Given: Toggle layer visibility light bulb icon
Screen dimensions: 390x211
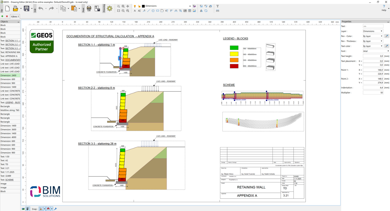Looking at the screenshot, I should click(x=135, y=6).
